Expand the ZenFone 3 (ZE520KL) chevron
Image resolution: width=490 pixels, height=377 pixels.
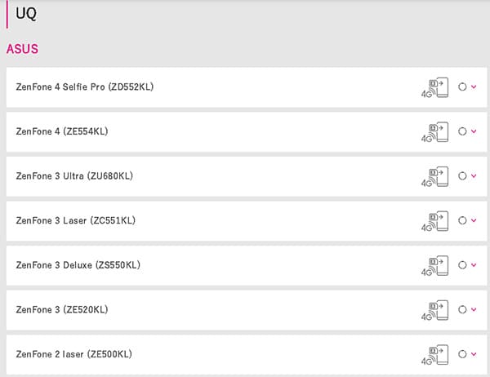(x=474, y=309)
